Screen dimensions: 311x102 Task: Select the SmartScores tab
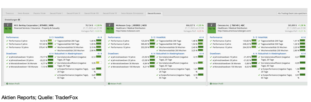pyautogui.click(x=154, y=13)
